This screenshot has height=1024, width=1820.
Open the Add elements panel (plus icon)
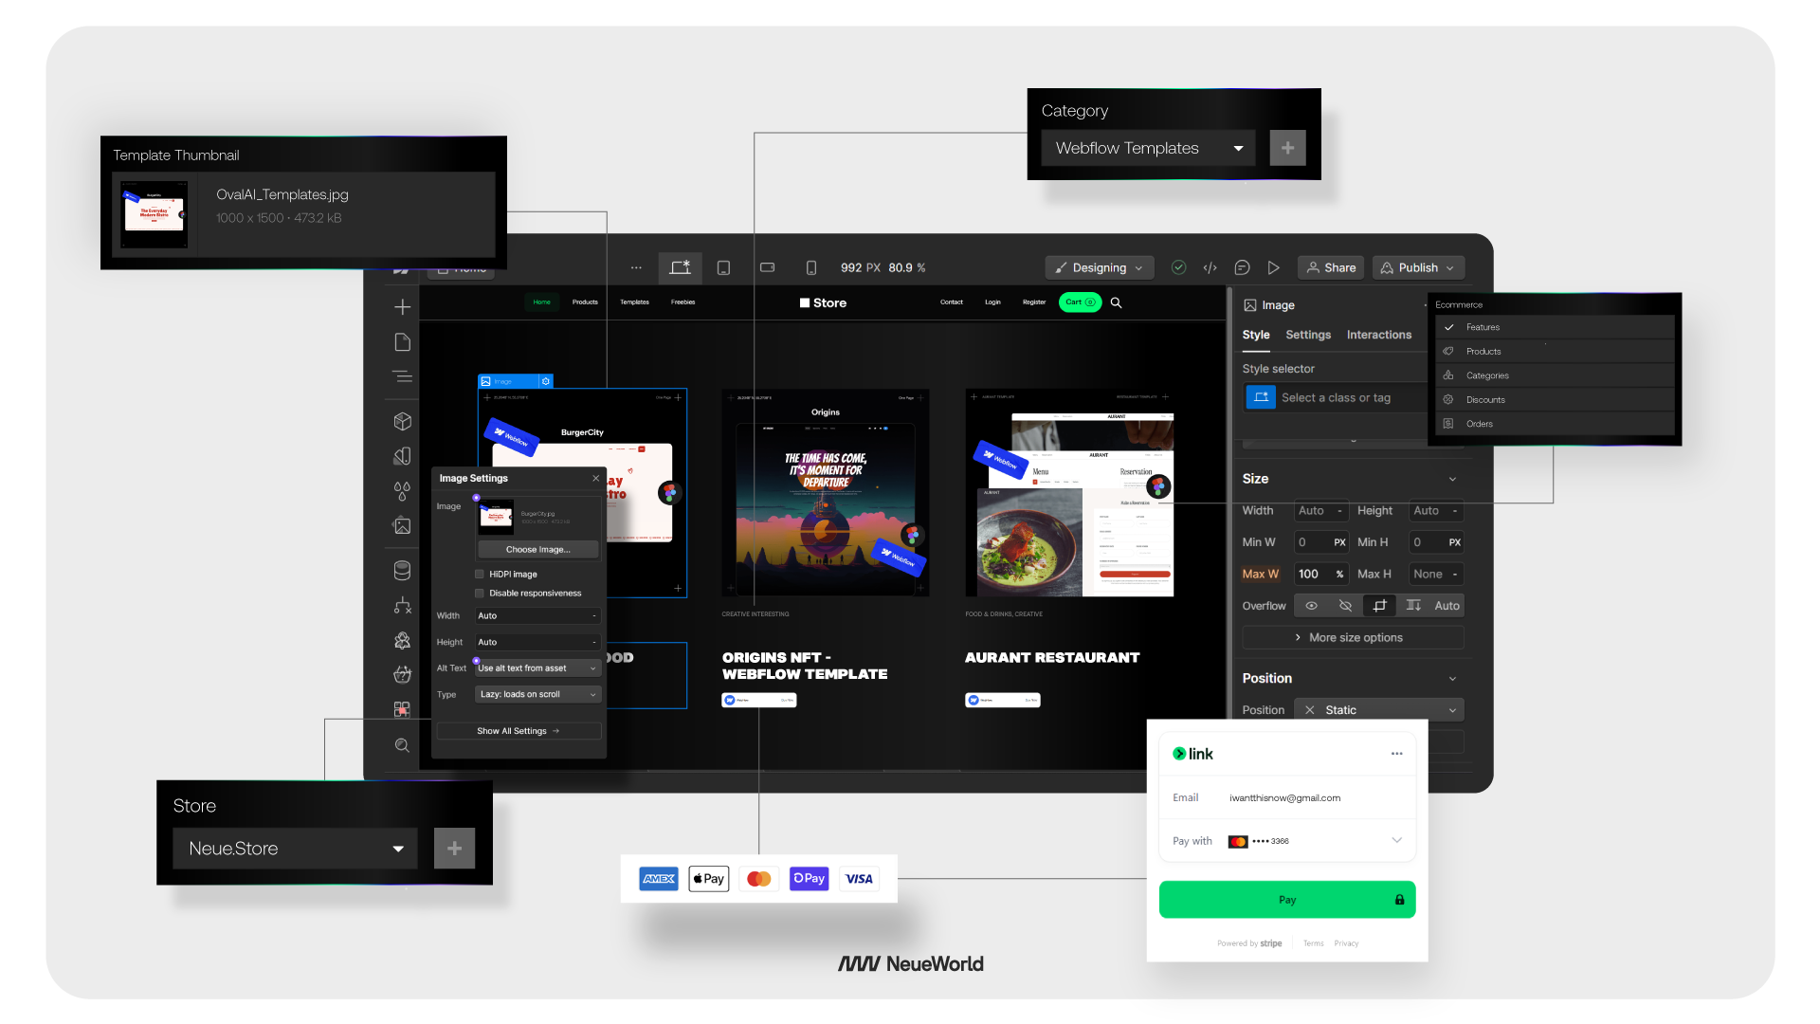pos(402,307)
